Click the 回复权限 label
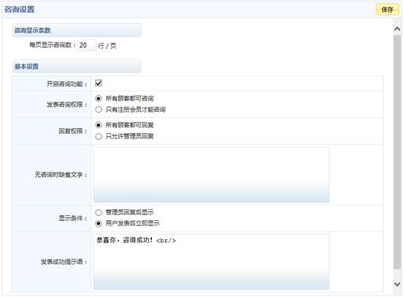 tap(73, 131)
